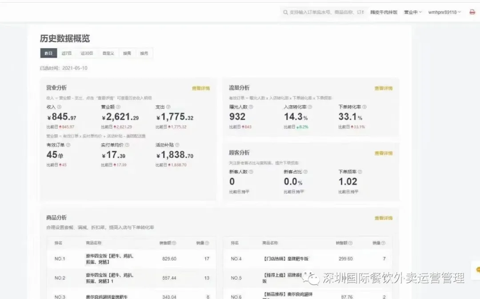Select the NO.1 product row 豪华四宝饭
The width and height of the screenshot is (480, 299).
coord(131,259)
